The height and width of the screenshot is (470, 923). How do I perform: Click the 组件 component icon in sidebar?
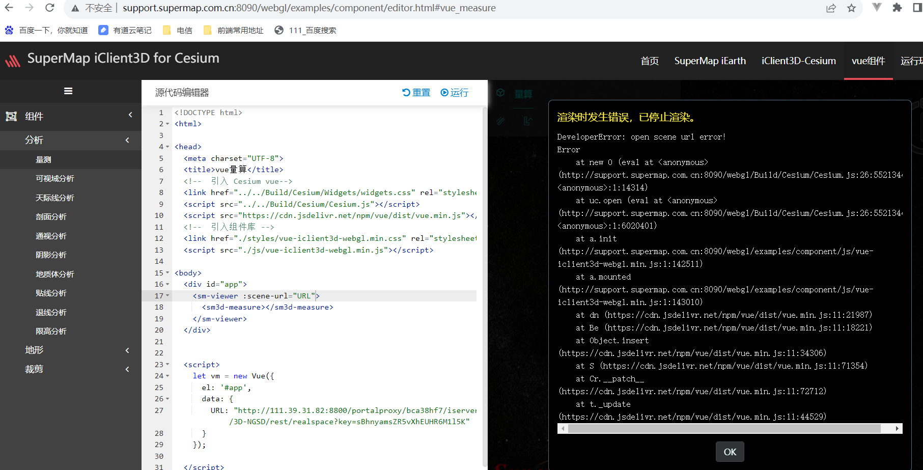click(11, 117)
